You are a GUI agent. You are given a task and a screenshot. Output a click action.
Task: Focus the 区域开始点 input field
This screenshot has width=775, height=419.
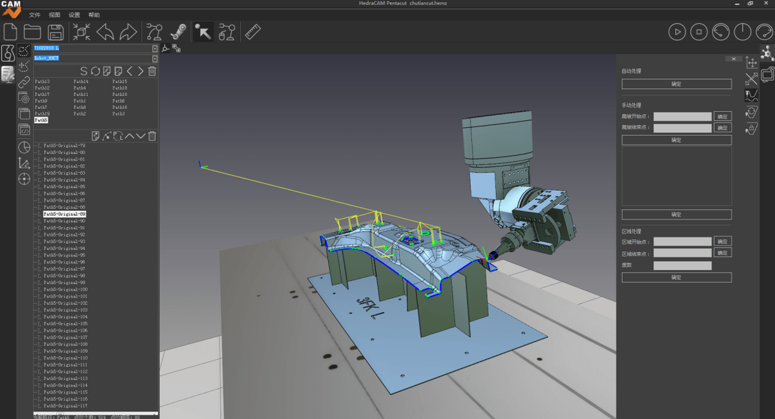(x=682, y=241)
